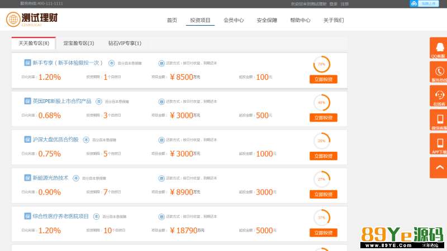The image size is (447, 251).
Task: Click the project icon beside 英国IPE新股上市合约产品
Action: tap(27, 101)
